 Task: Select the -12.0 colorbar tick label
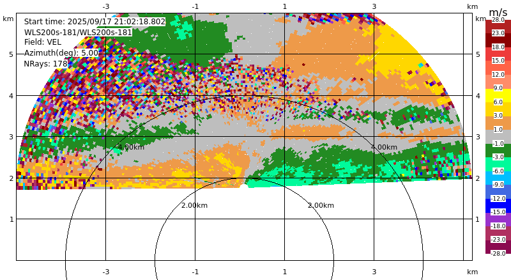(x=498, y=198)
